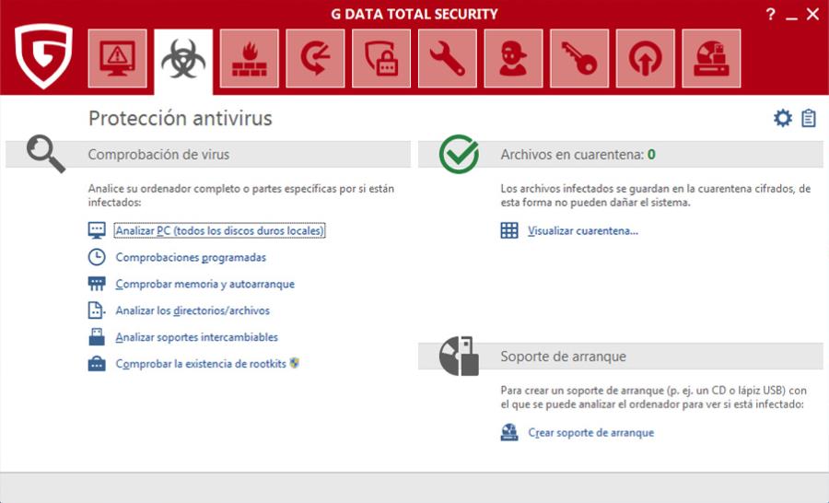829x503 pixels.
Task: Open the device control disc tab
Action: pos(711,58)
